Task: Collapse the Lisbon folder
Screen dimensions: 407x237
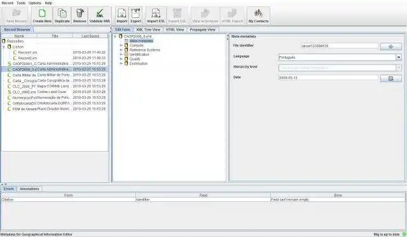Action: [4, 47]
